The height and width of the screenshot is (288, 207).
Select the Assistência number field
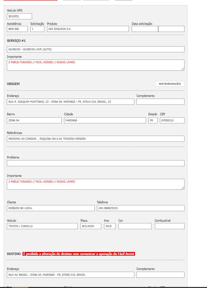(x=17, y=29)
